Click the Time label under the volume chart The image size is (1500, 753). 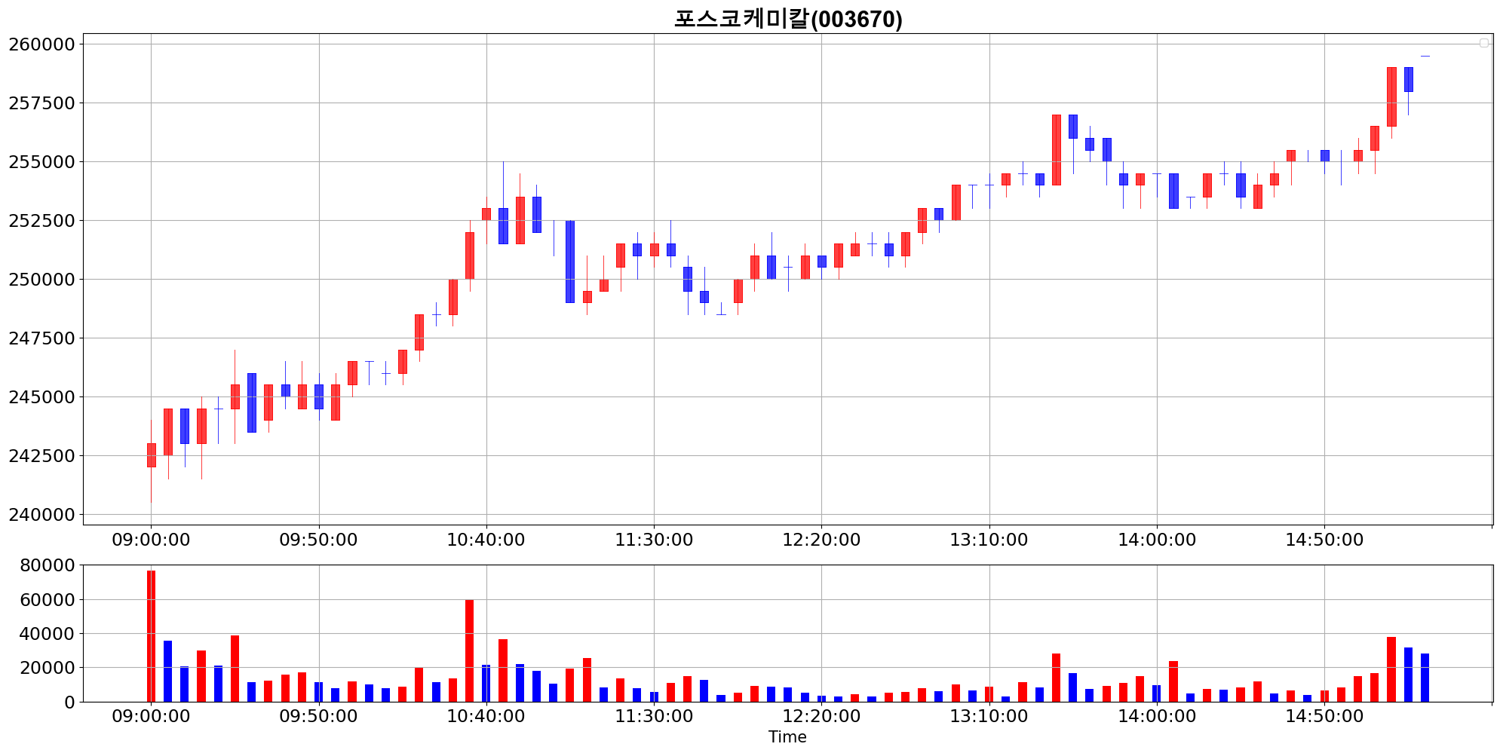coord(787,737)
